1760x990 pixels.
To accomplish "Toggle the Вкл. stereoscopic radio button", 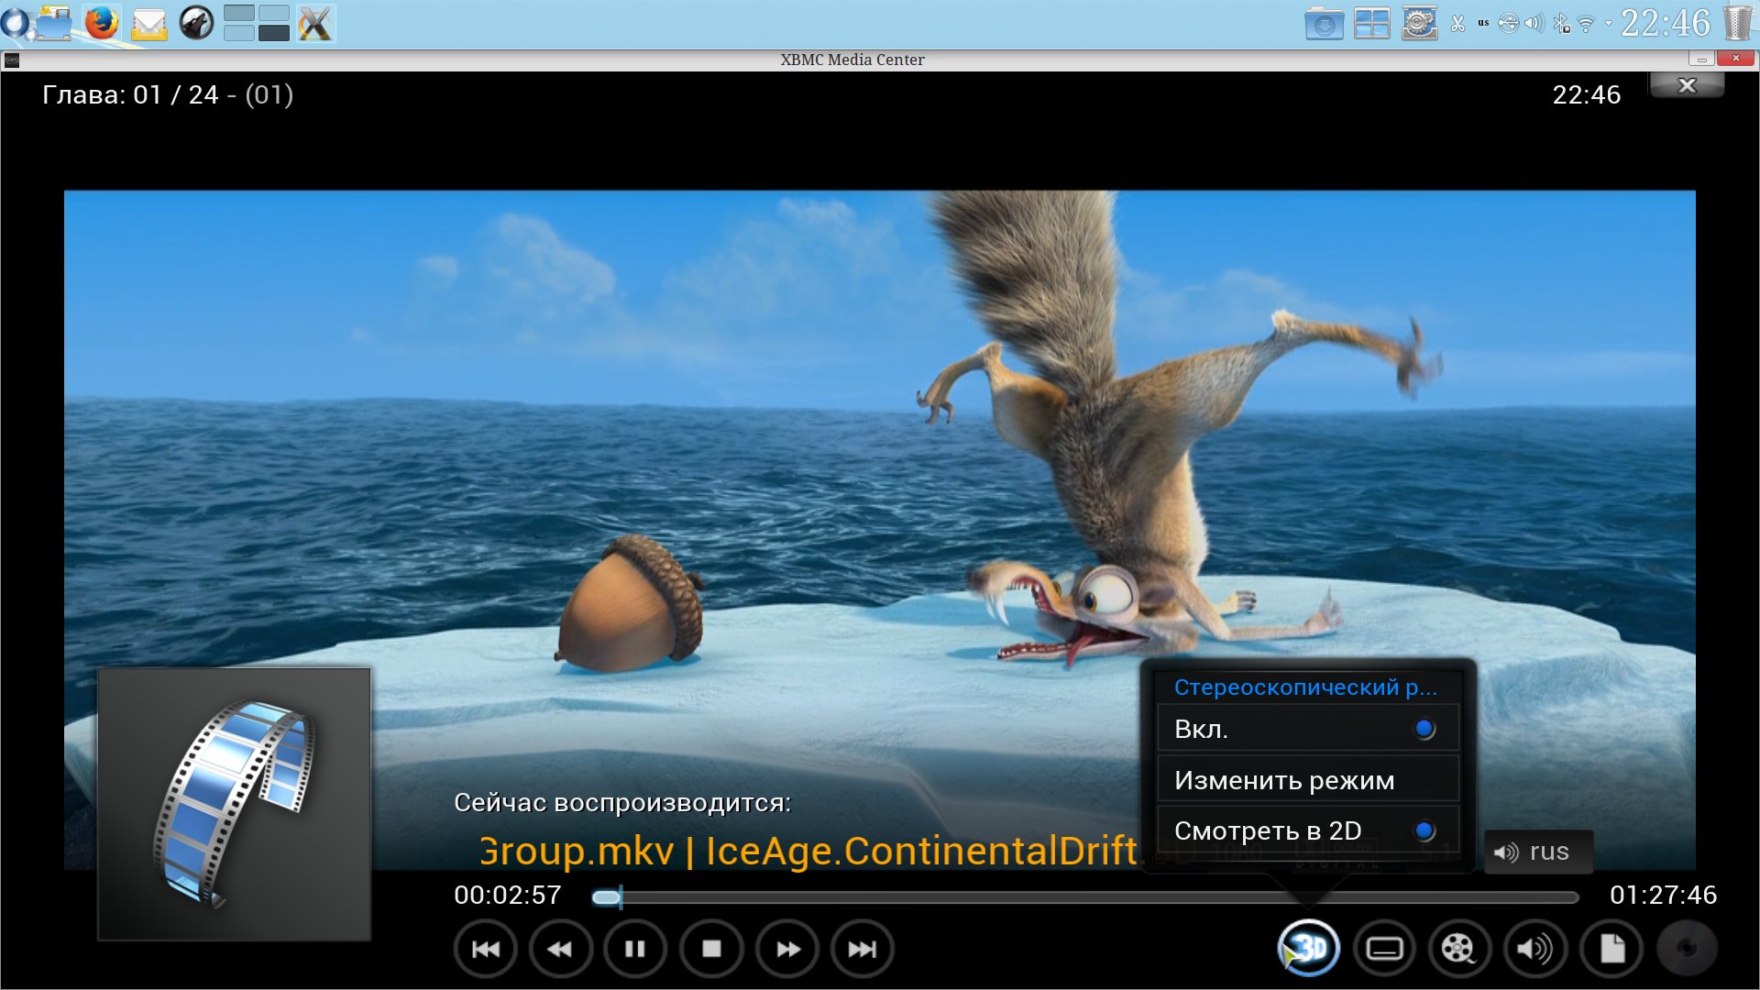I will (x=1424, y=730).
